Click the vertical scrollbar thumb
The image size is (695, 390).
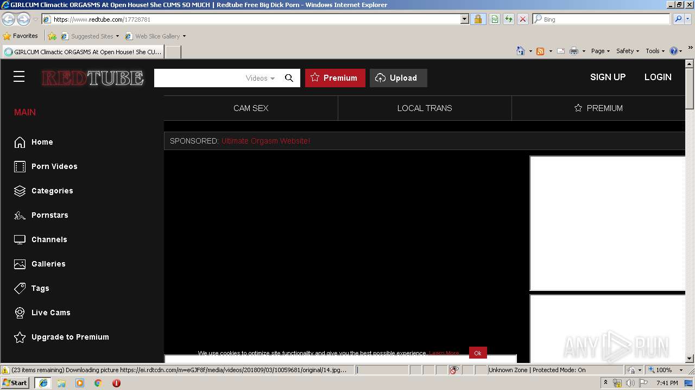690,88
